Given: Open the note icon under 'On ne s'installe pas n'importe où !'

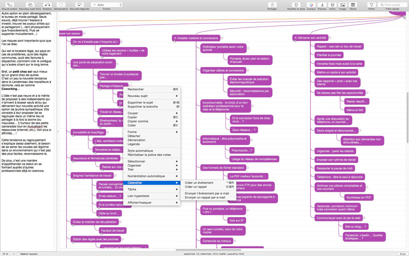Looking at the screenshot, I should [73, 45].
